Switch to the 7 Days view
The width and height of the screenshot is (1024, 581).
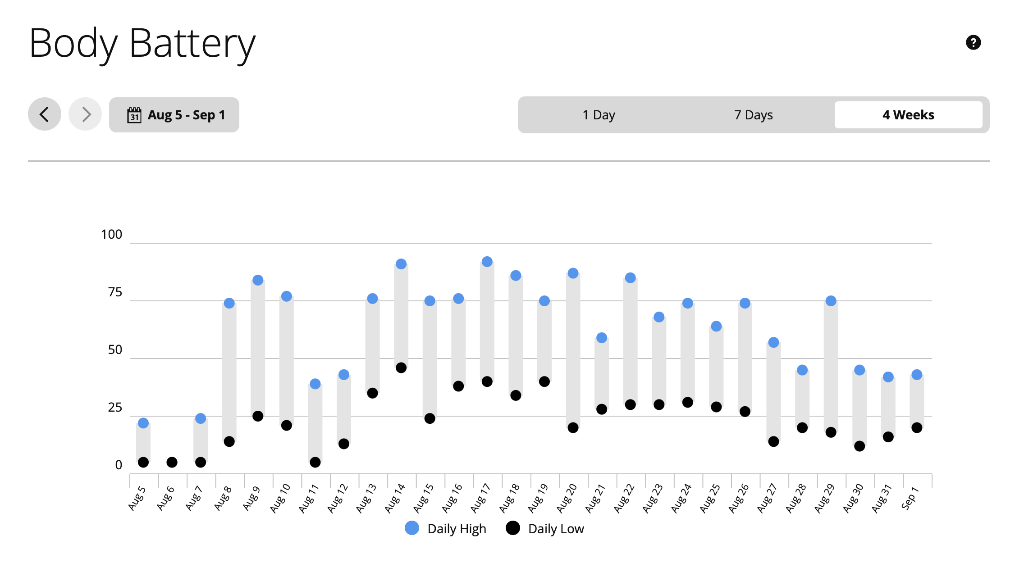(x=753, y=115)
